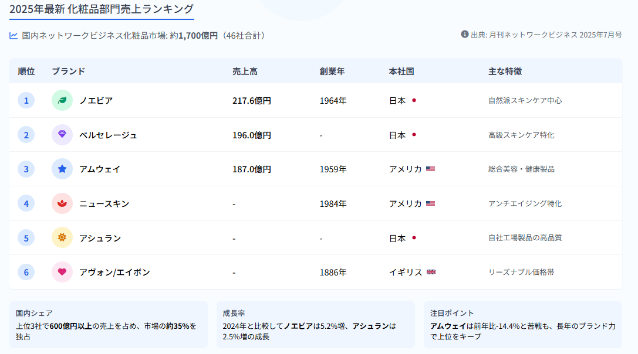Screen dimensions: 638x354
Task: Click the 本社国 column header
Action: 401,72
